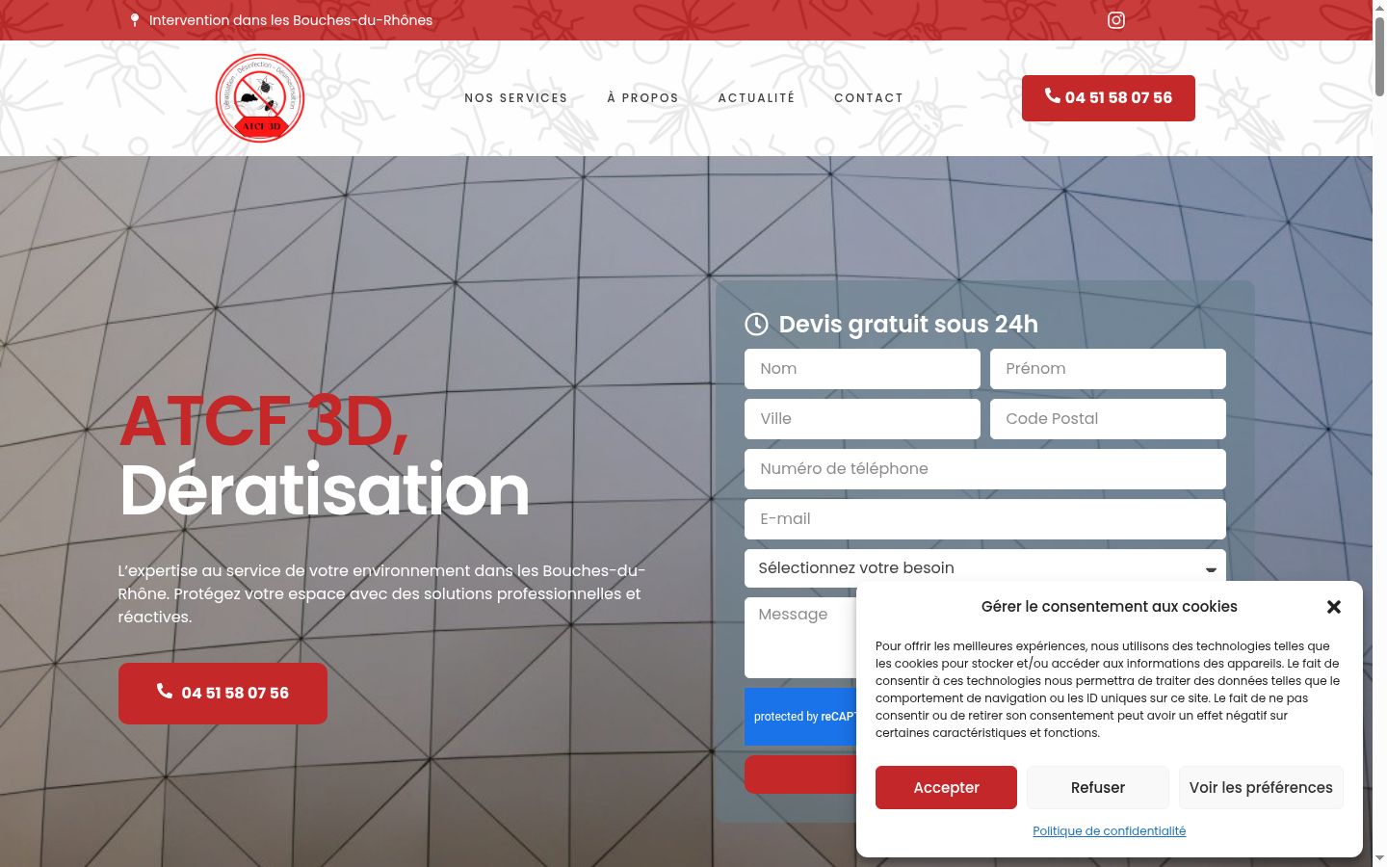Close the cookie consent dialog
The width and height of the screenshot is (1387, 867).
tap(1334, 607)
